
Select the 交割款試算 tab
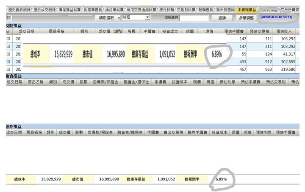point(186,10)
